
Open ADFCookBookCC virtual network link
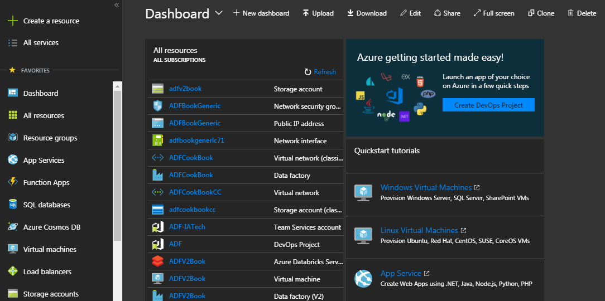tap(195, 192)
